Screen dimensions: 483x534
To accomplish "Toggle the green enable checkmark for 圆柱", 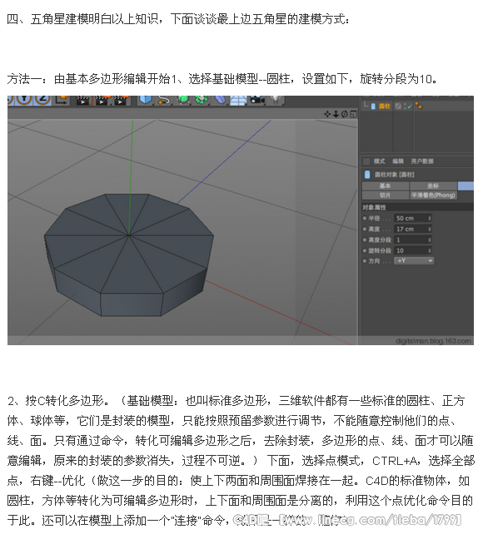I will click(410, 106).
